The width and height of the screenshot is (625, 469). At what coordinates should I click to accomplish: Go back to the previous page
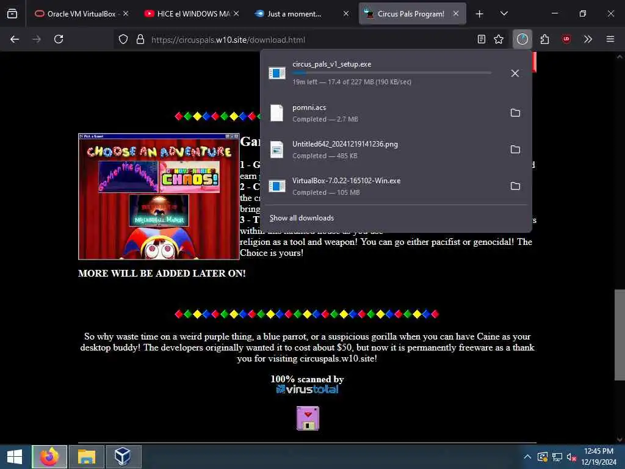coord(15,39)
